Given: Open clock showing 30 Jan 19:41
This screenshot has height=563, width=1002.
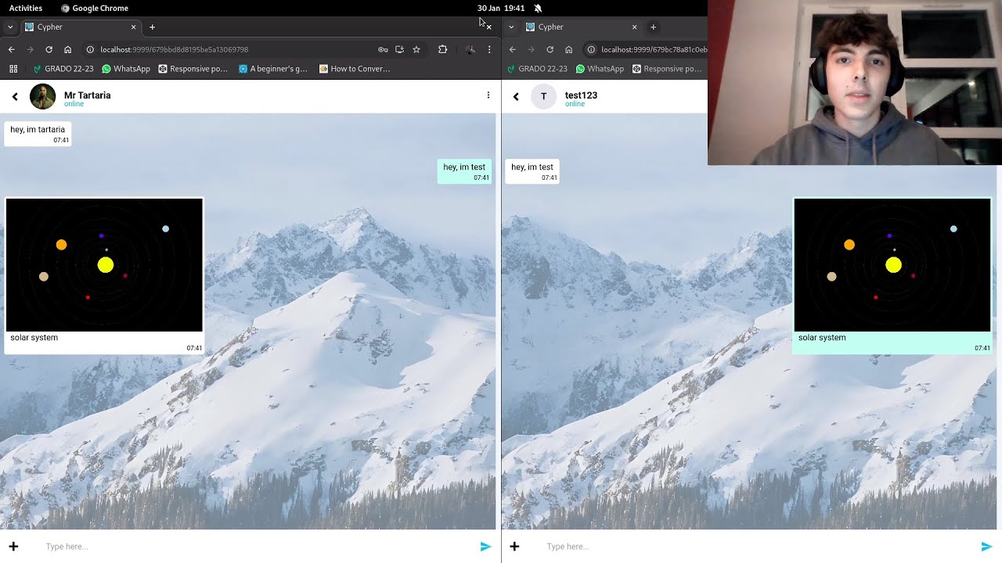Looking at the screenshot, I should pos(501,8).
